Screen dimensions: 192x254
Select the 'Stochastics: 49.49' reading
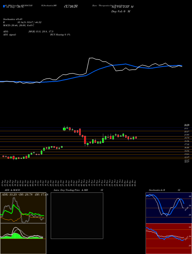click(x=12, y=19)
